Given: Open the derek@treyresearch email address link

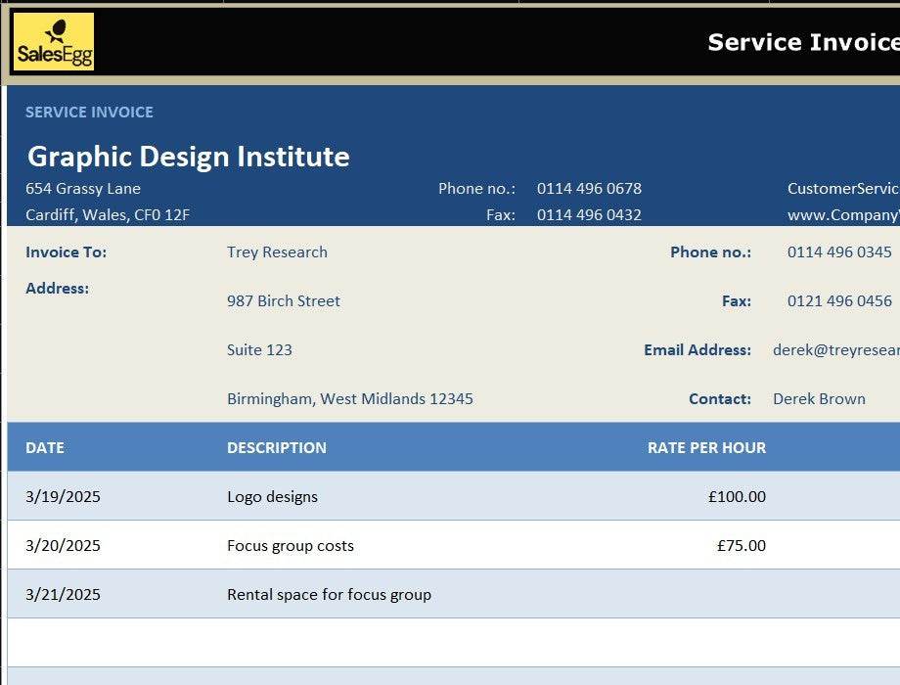Looking at the screenshot, I should pyautogui.click(x=835, y=350).
